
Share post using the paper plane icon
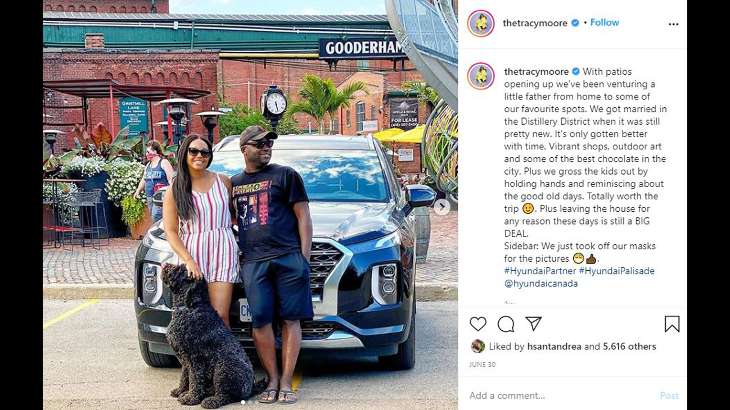[x=533, y=324]
